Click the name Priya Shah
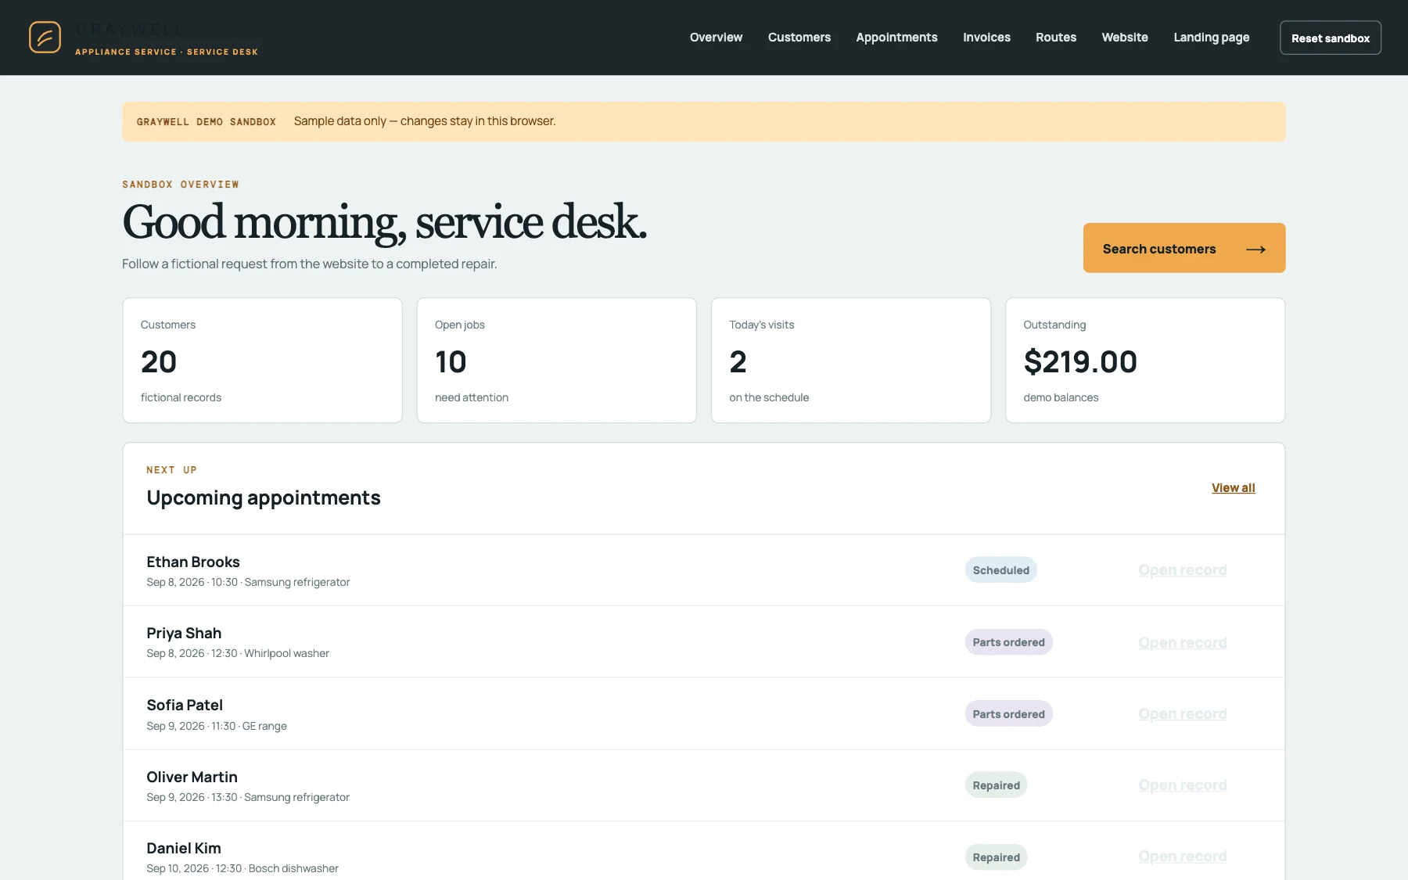This screenshot has height=880, width=1408. (x=184, y=634)
